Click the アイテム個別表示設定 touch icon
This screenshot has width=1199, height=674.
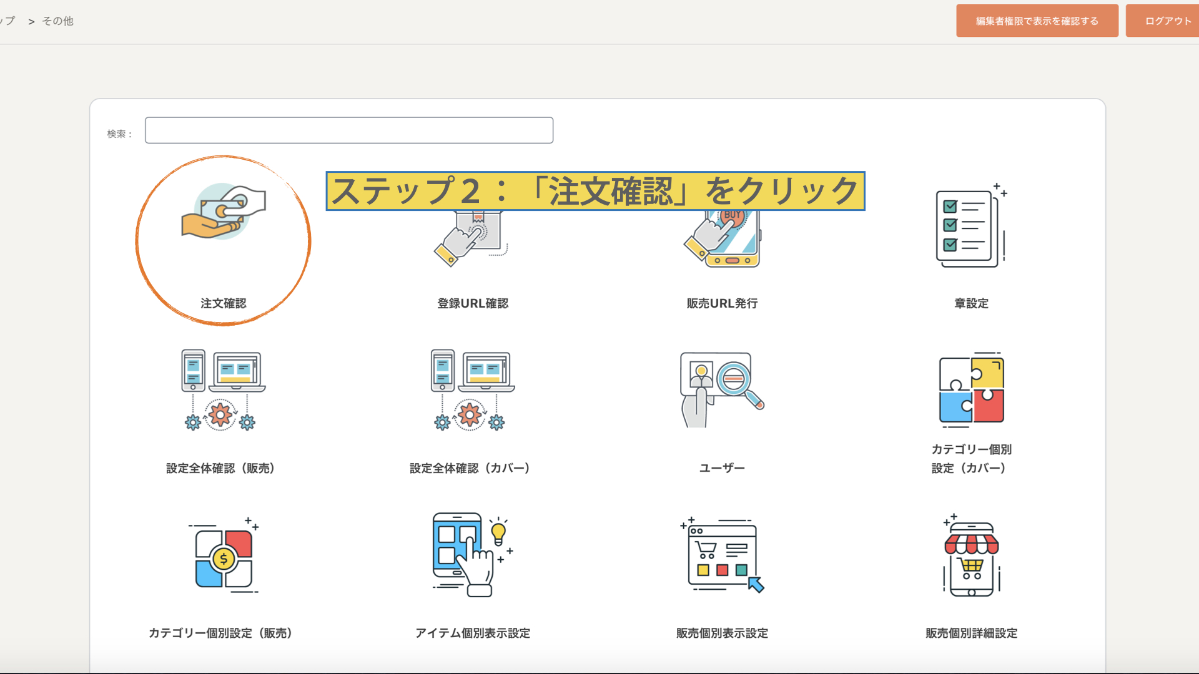pyautogui.click(x=472, y=555)
